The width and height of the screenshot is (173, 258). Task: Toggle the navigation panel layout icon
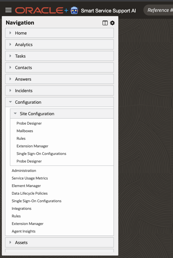[x=105, y=23]
